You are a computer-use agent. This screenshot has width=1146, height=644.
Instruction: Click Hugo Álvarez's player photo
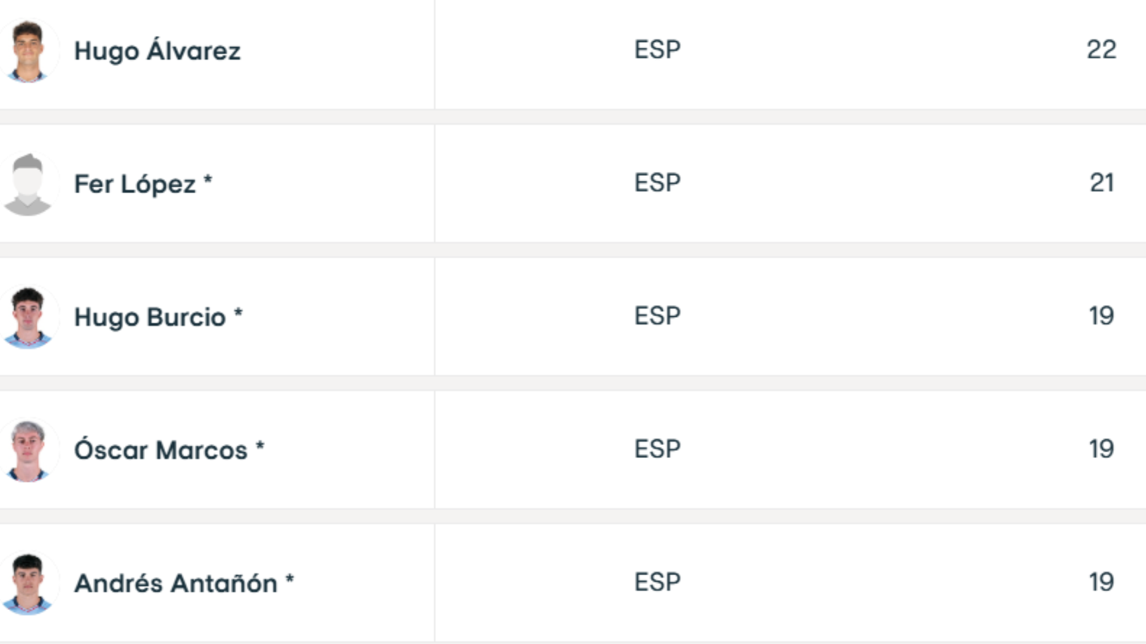point(28,51)
